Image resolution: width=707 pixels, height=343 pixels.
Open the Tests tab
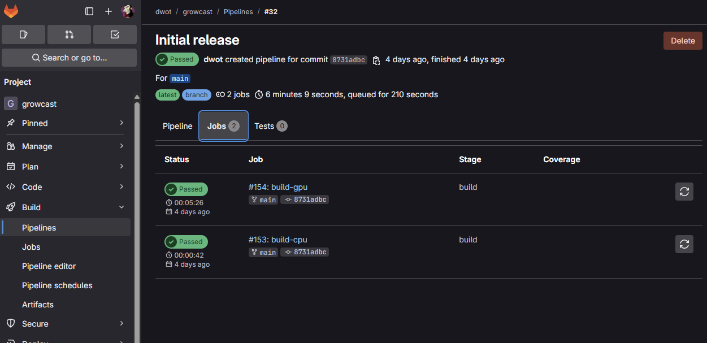pyautogui.click(x=263, y=126)
